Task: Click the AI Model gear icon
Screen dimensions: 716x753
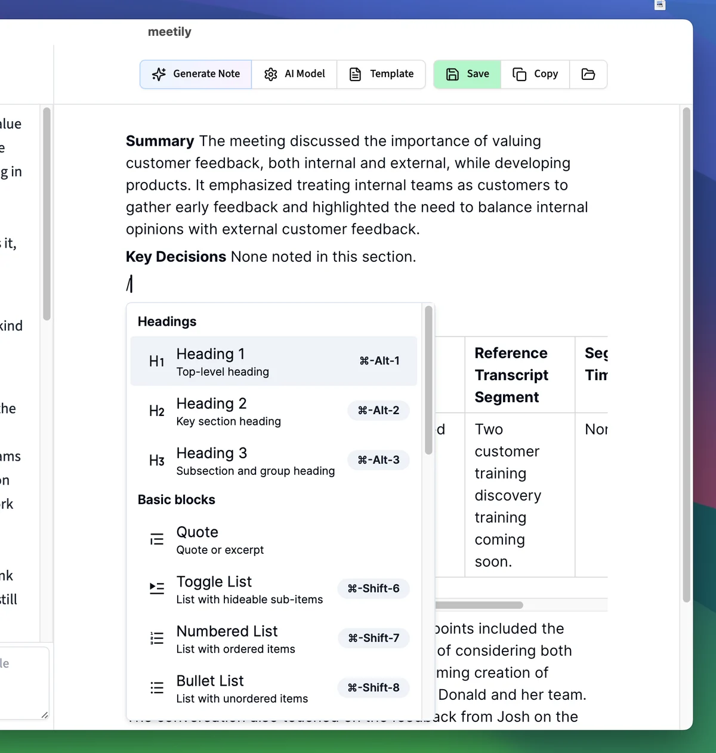Action: [271, 74]
